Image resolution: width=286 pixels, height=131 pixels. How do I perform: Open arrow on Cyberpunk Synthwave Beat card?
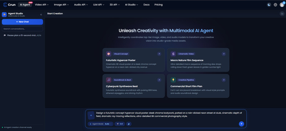click(159, 80)
